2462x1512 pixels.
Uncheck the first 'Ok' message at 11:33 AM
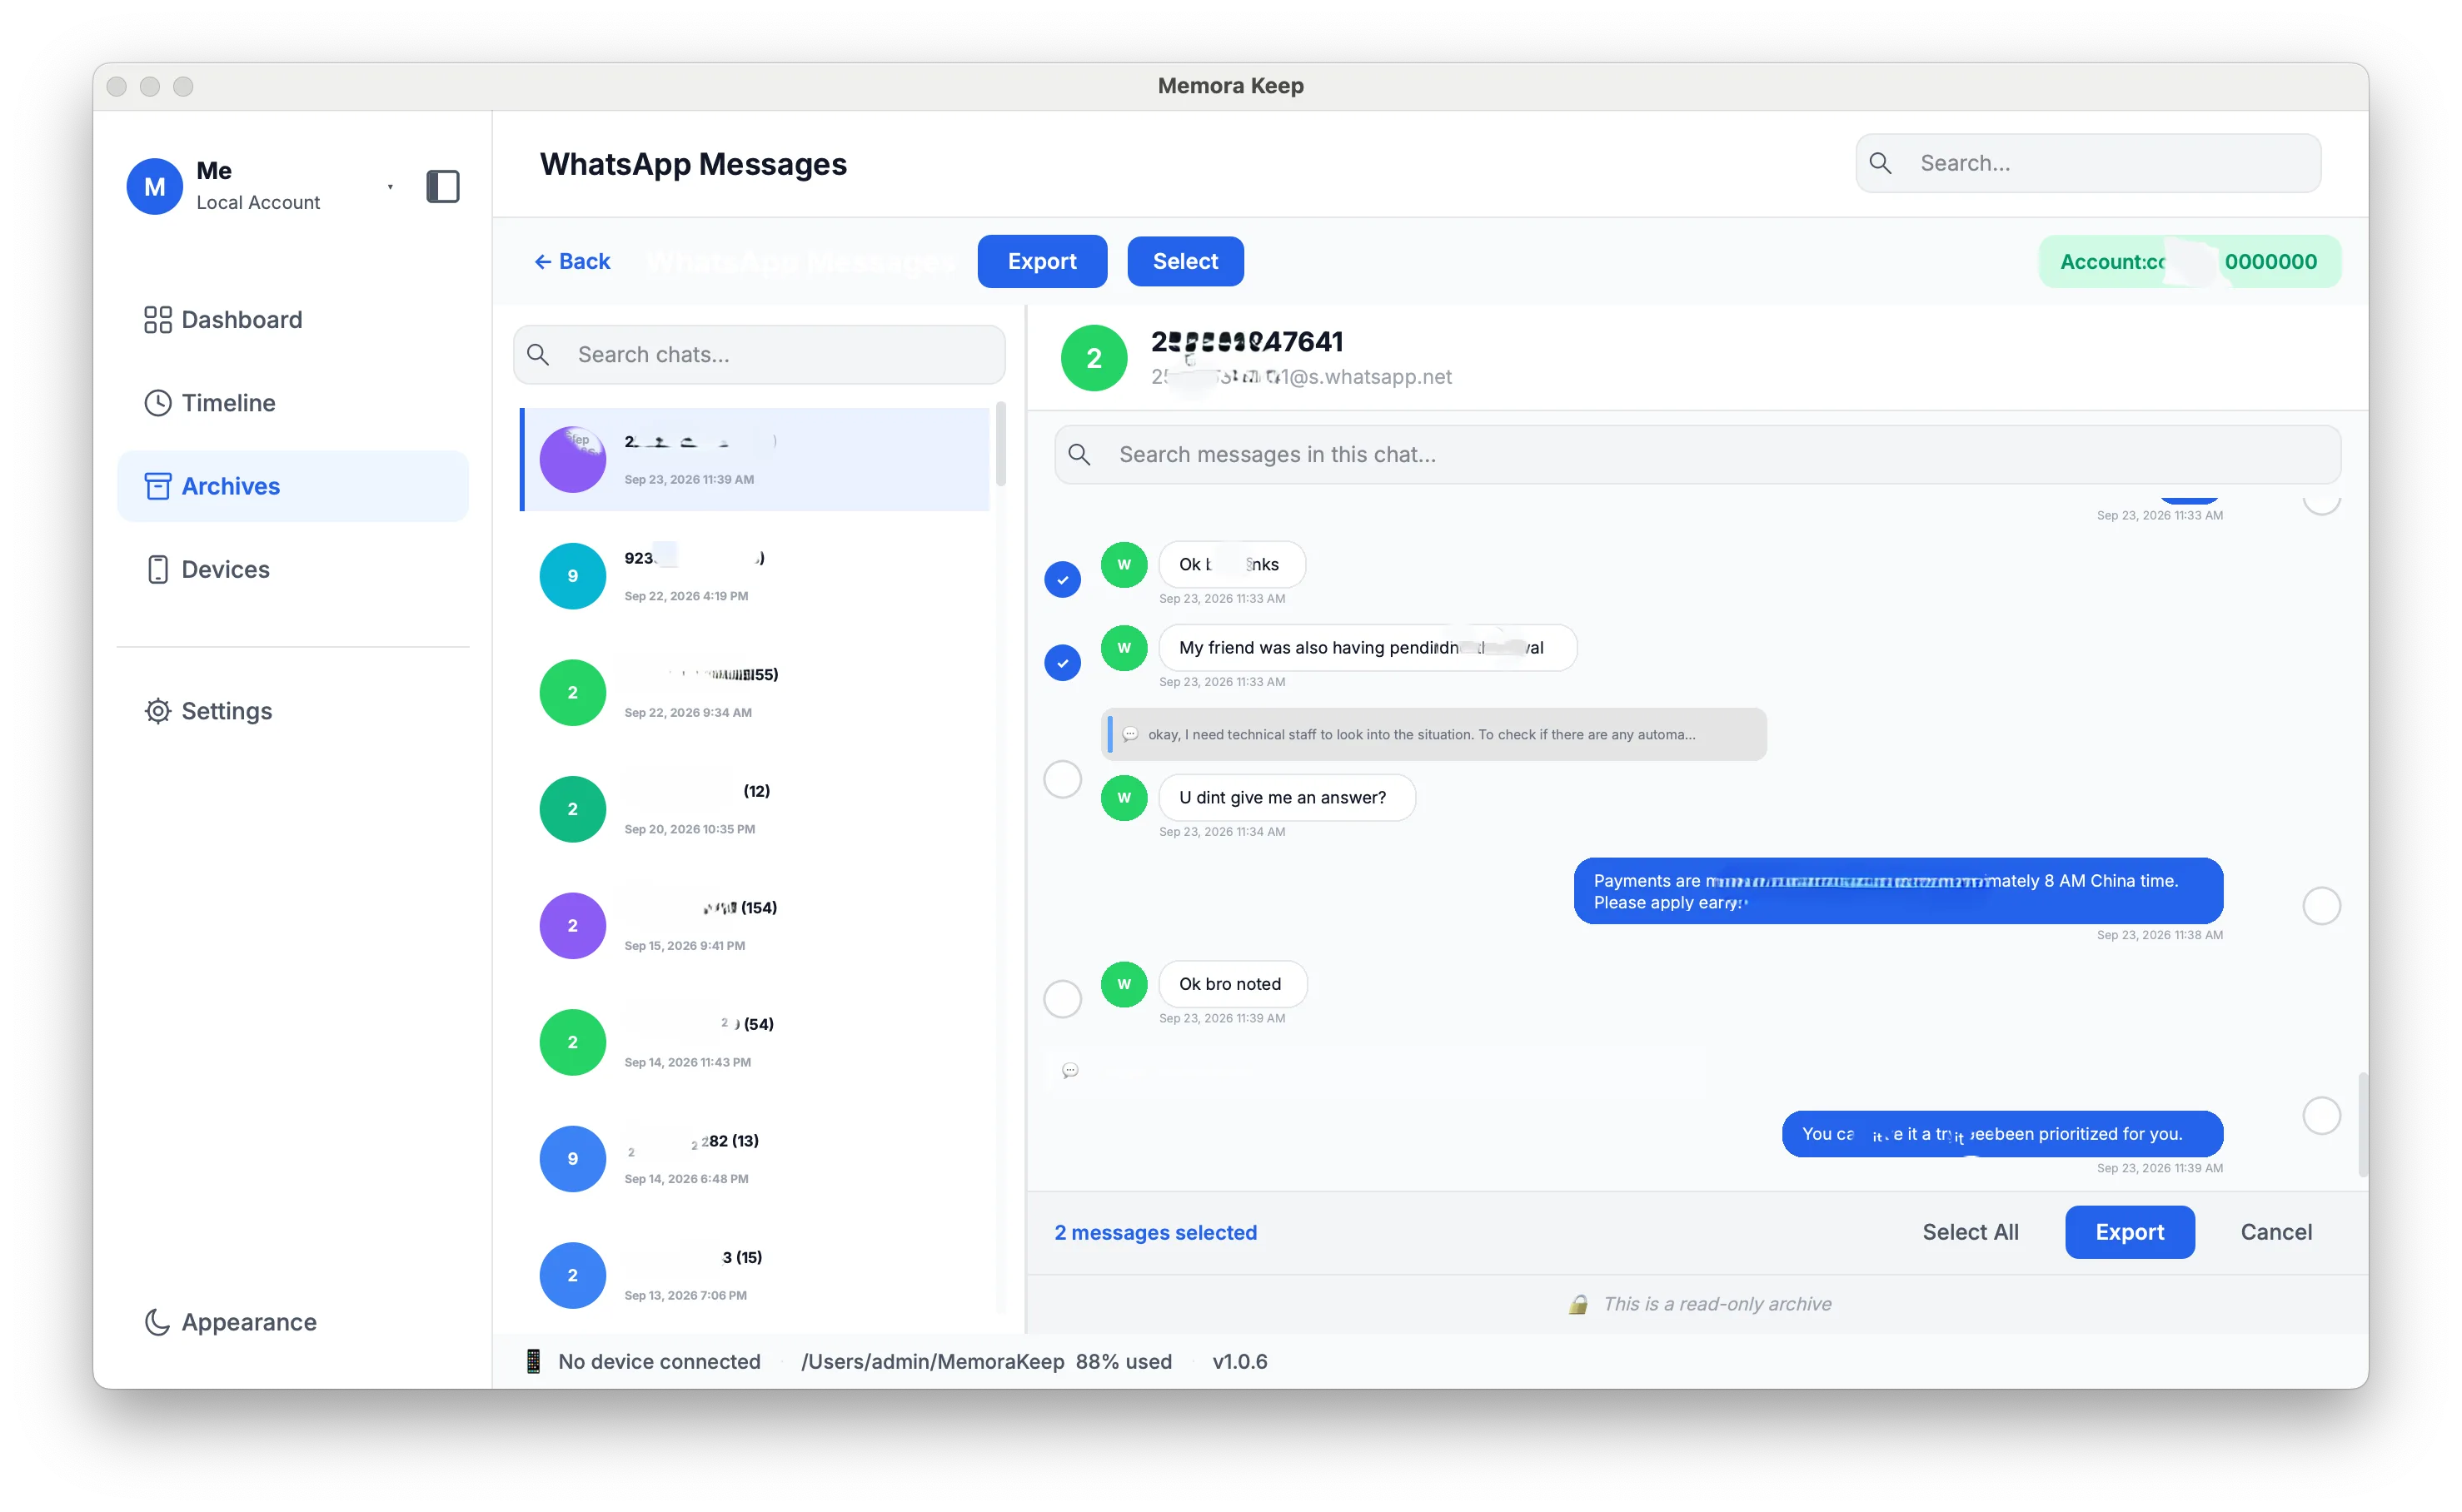(x=1063, y=579)
